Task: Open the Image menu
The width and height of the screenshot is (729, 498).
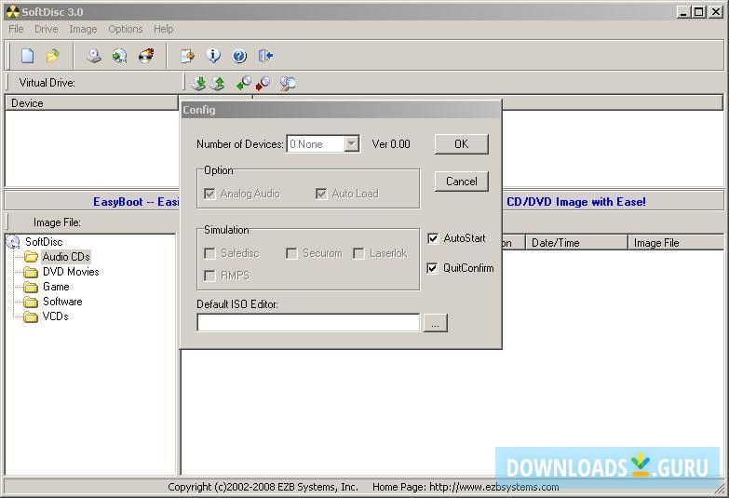Action: (83, 29)
